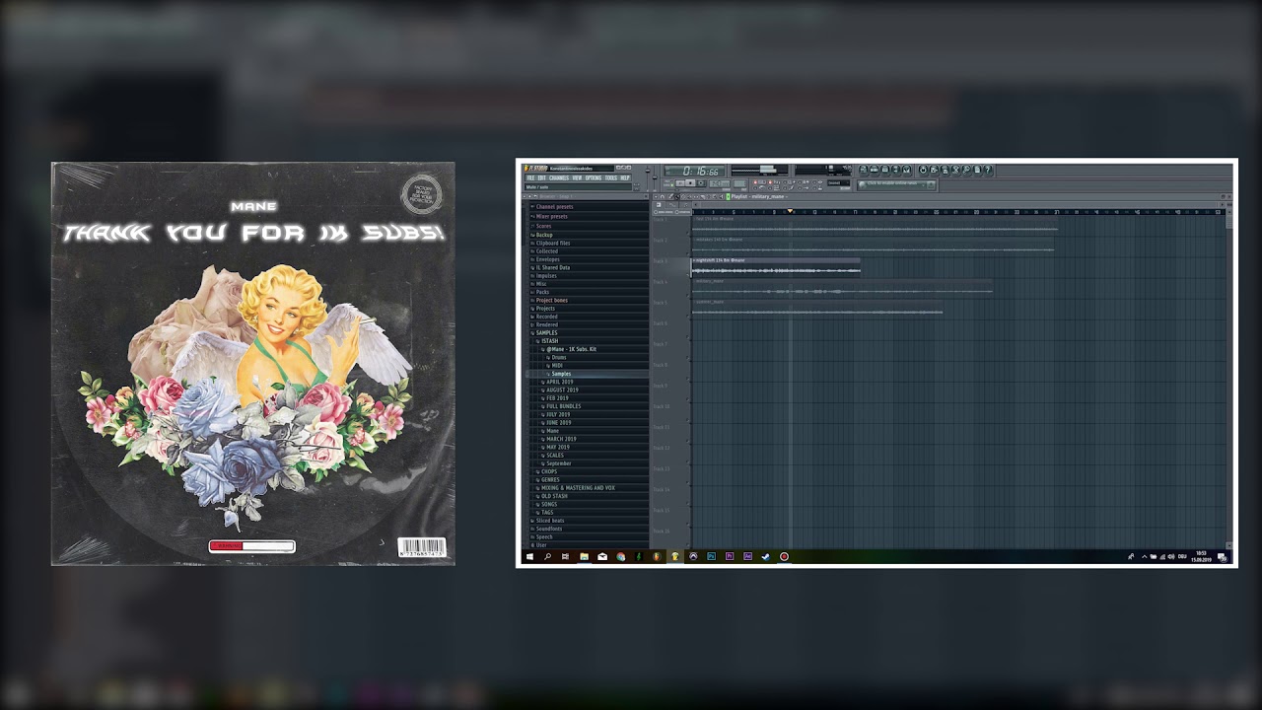Click the tempo display

tap(720, 183)
